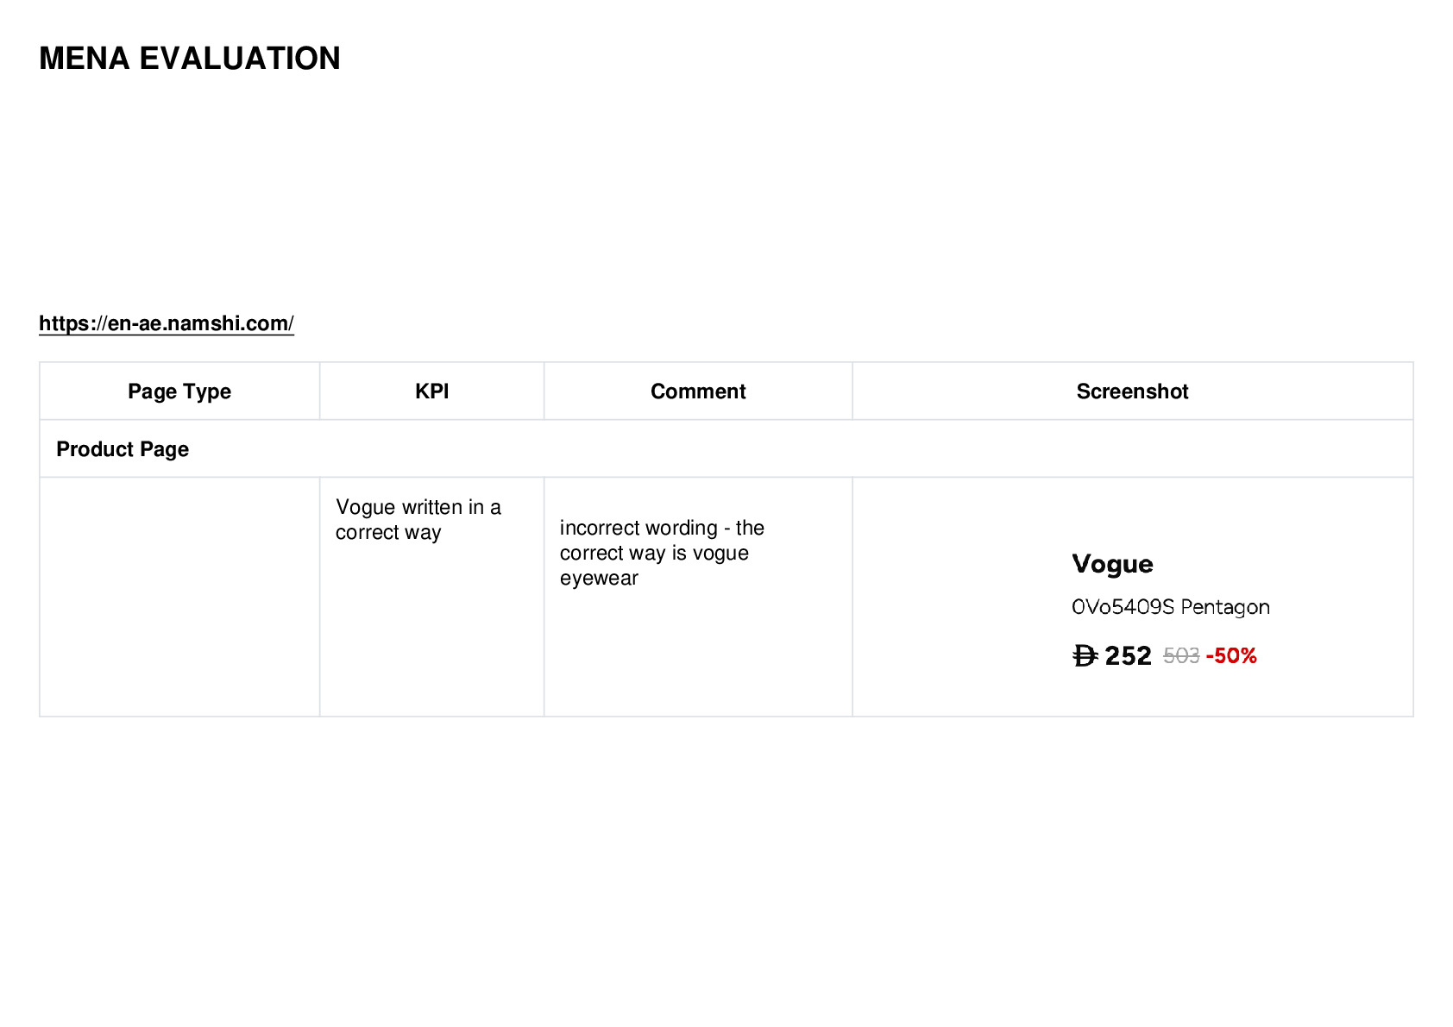Click the dirham currency symbol icon
Screen dimensions: 1453x1027
pyautogui.click(x=1085, y=656)
